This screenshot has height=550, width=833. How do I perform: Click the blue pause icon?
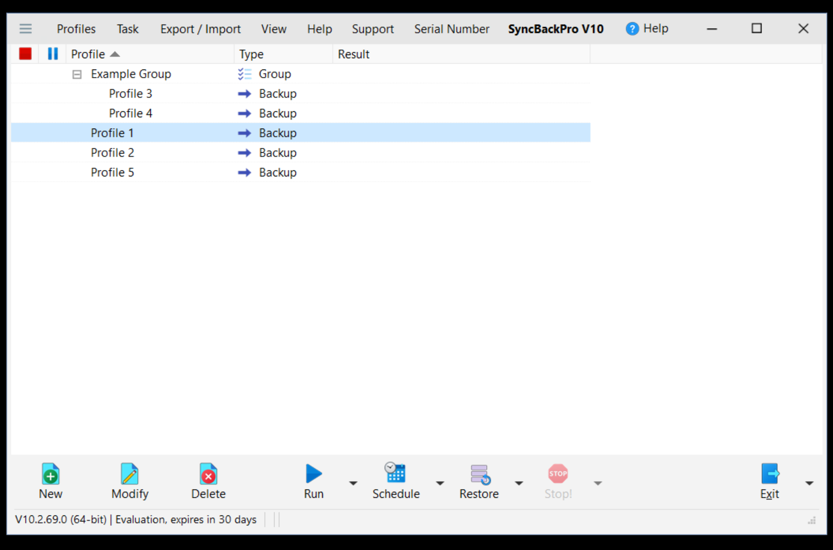point(53,54)
